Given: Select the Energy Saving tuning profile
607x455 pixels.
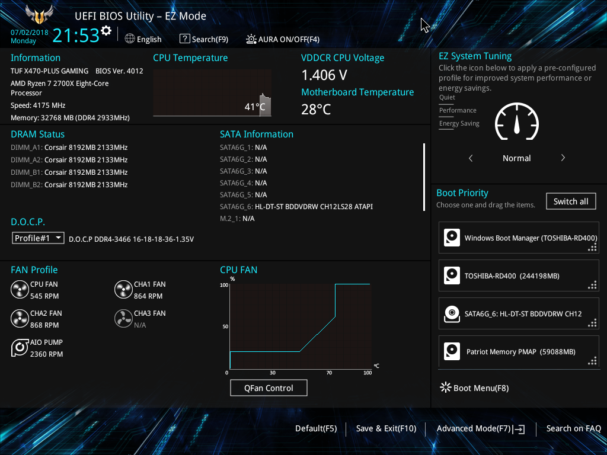Looking at the screenshot, I should [x=459, y=123].
